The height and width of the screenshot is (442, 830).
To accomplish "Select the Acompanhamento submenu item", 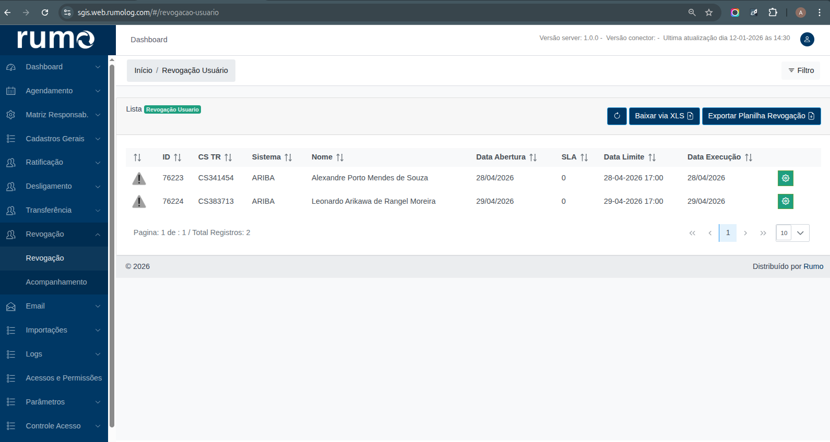I will (x=54, y=283).
